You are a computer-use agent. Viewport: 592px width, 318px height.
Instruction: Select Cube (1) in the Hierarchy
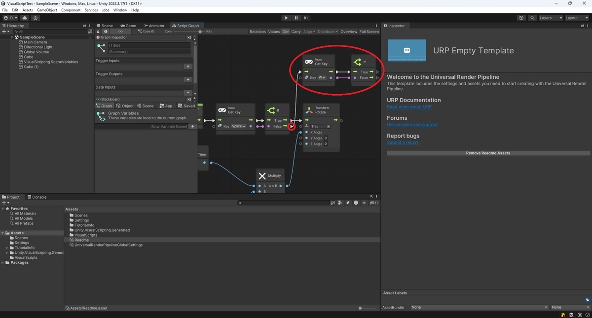(31, 67)
